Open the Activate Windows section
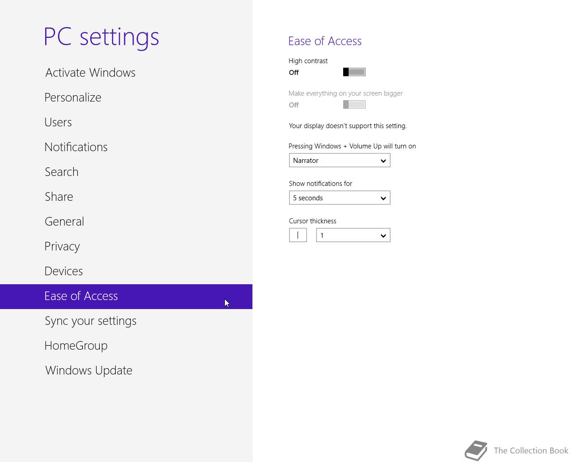 126,73
